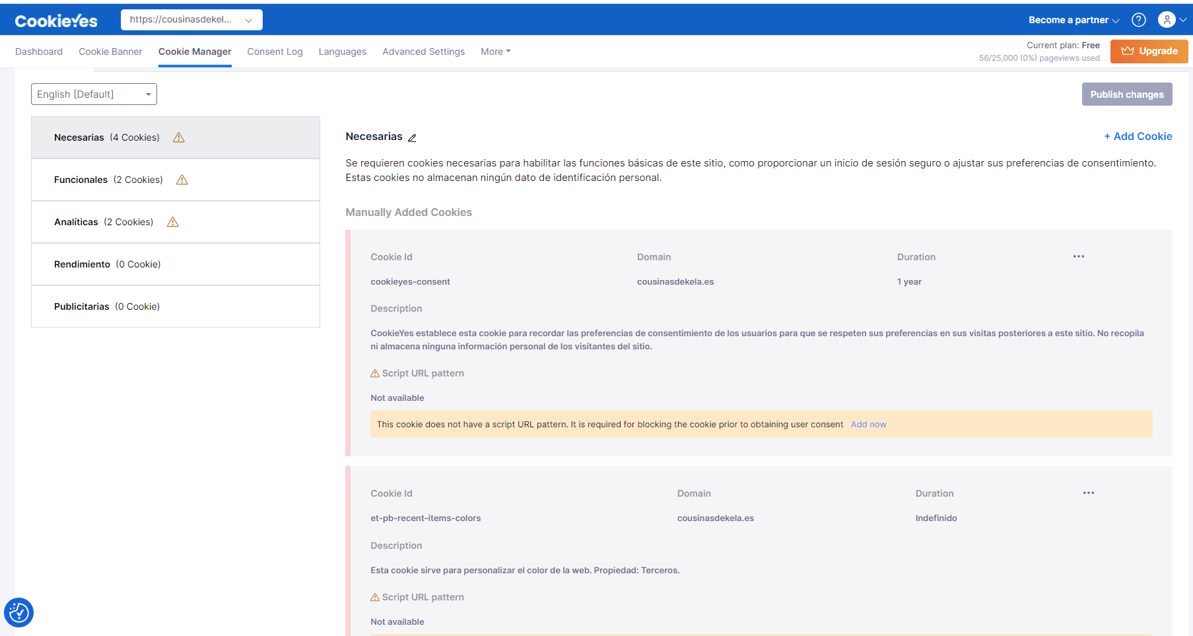Click the Manually Added Cookies heading
The width and height of the screenshot is (1193, 636).
[x=409, y=212]
